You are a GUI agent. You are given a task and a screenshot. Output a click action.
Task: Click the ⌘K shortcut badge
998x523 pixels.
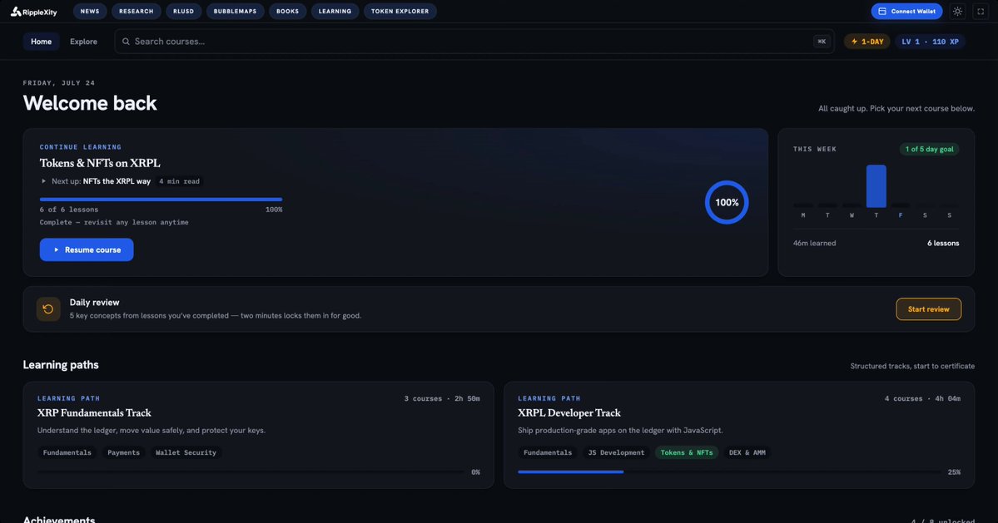822,42
